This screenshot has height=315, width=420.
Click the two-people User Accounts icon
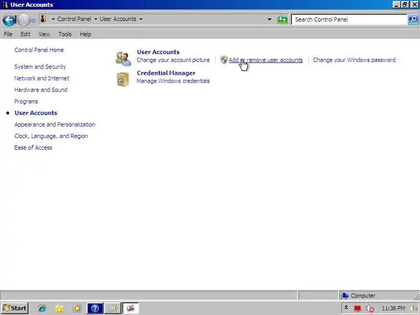tap(123, 58)
